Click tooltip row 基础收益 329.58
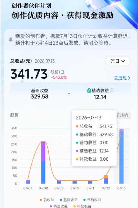 click(94, 134)
